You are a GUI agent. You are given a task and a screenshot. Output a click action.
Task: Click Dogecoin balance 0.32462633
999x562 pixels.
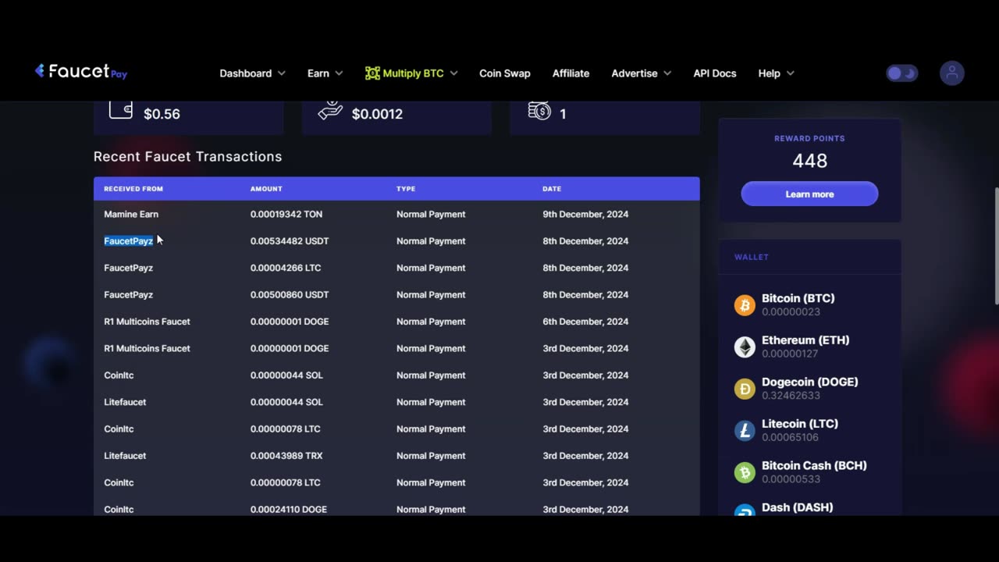(791, 396)
